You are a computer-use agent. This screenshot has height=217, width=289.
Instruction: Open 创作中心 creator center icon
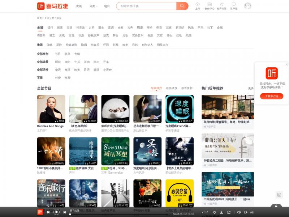209,5
